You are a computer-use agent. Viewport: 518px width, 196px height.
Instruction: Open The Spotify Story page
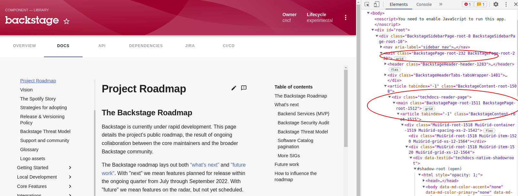point(38,99)
